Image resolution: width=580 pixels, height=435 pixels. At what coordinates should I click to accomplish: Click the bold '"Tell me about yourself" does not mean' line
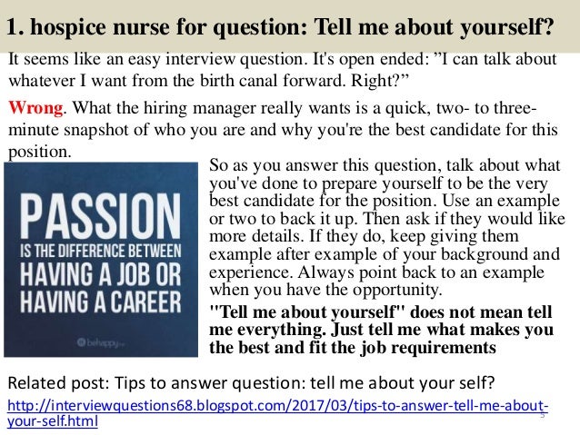381,311
